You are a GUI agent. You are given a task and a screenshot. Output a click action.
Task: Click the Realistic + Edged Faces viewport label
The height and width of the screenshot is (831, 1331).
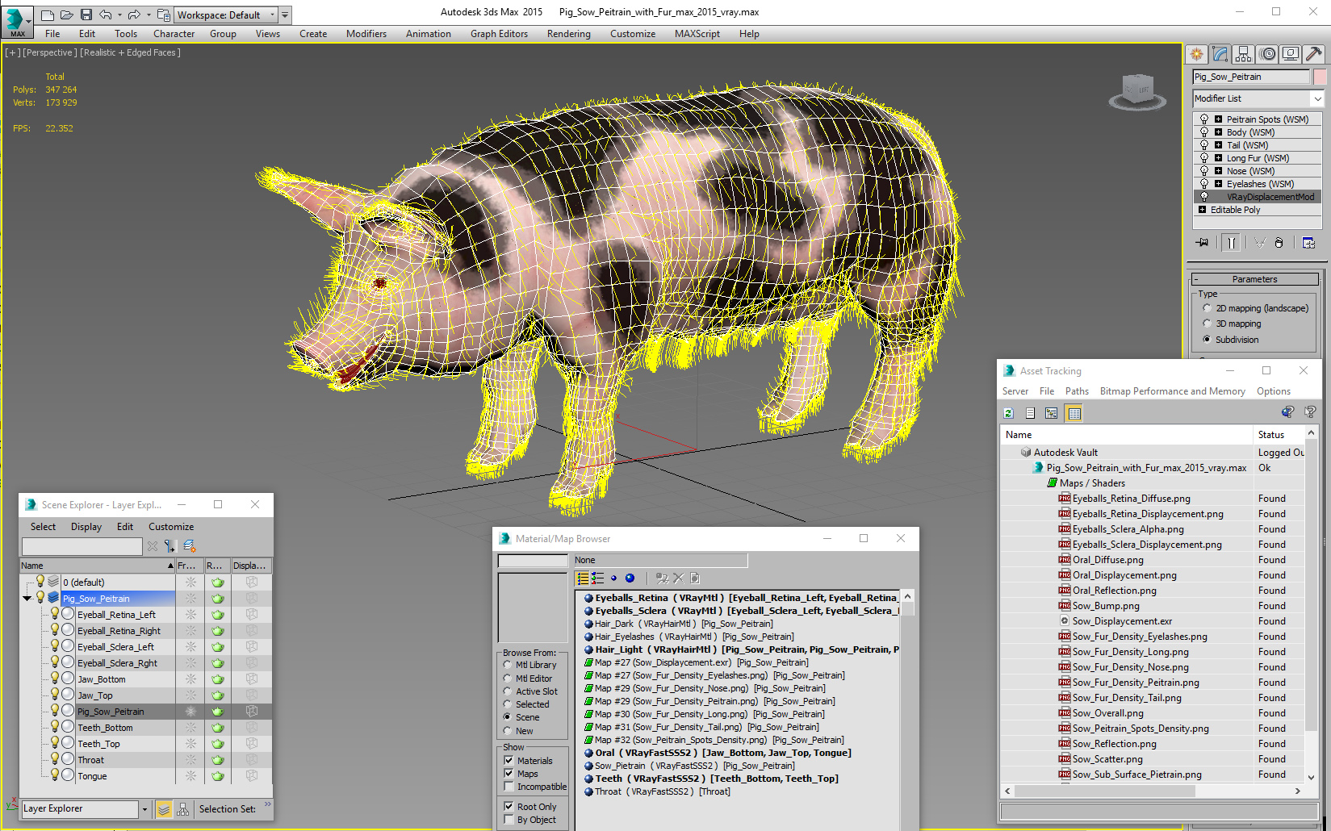131,52
